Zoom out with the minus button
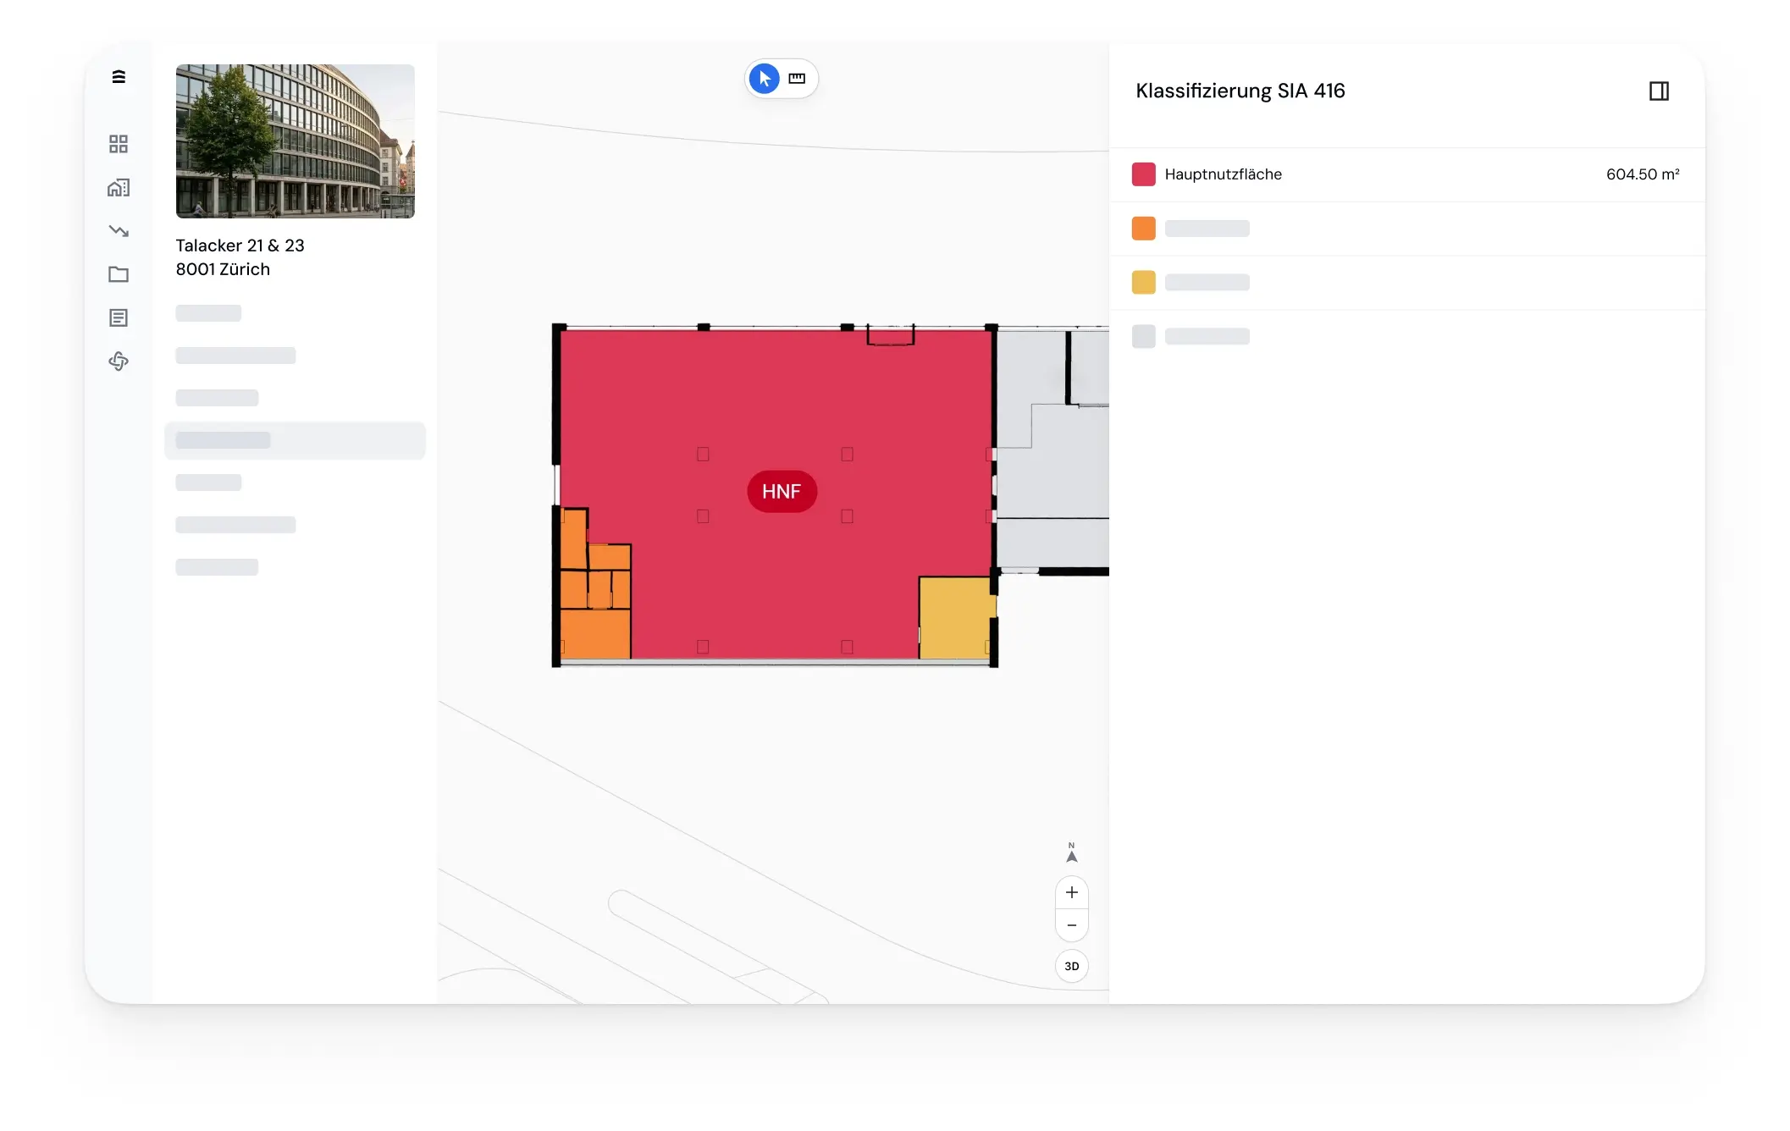Image resolution: width=1790 pixels, height=1131 pixels. pyautogui.click(x=1071, y=925)
